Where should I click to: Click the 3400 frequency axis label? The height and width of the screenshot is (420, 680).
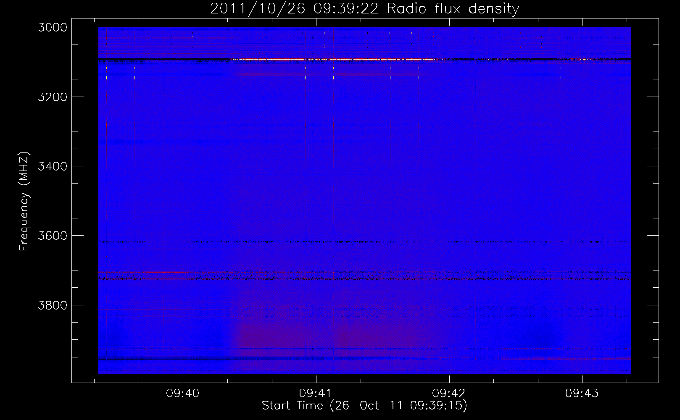tap(53, 166)
